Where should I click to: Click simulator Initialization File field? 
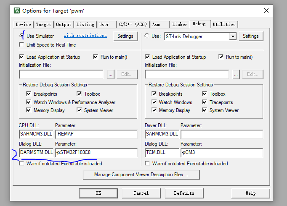61,74
